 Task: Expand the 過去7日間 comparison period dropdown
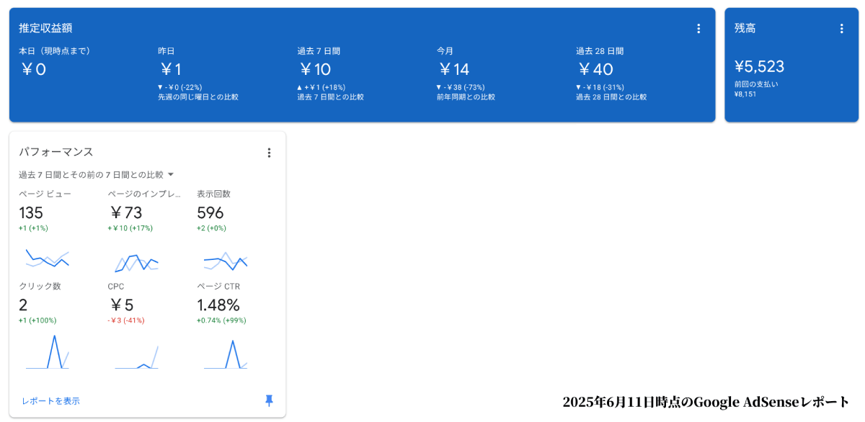click(97, 174)
